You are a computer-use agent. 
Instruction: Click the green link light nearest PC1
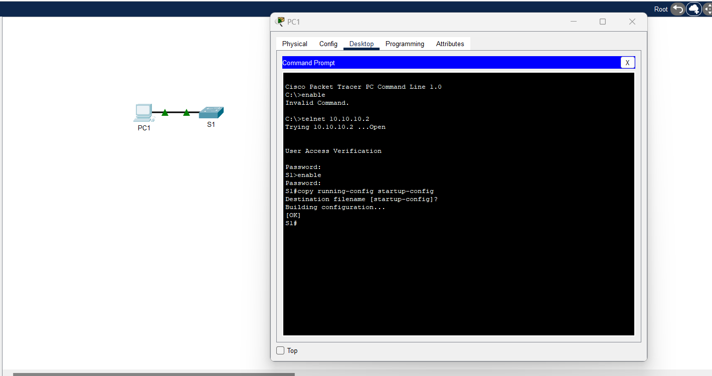coord(164,113)
